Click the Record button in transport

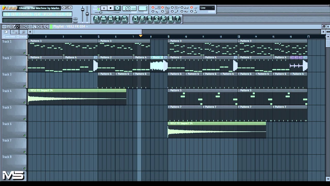coord(117,8)
